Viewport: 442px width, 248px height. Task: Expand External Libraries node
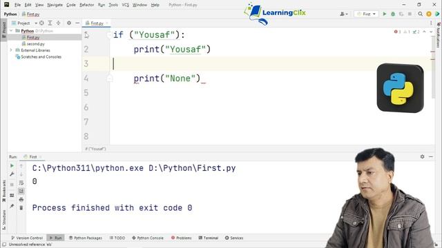point(11,50)
